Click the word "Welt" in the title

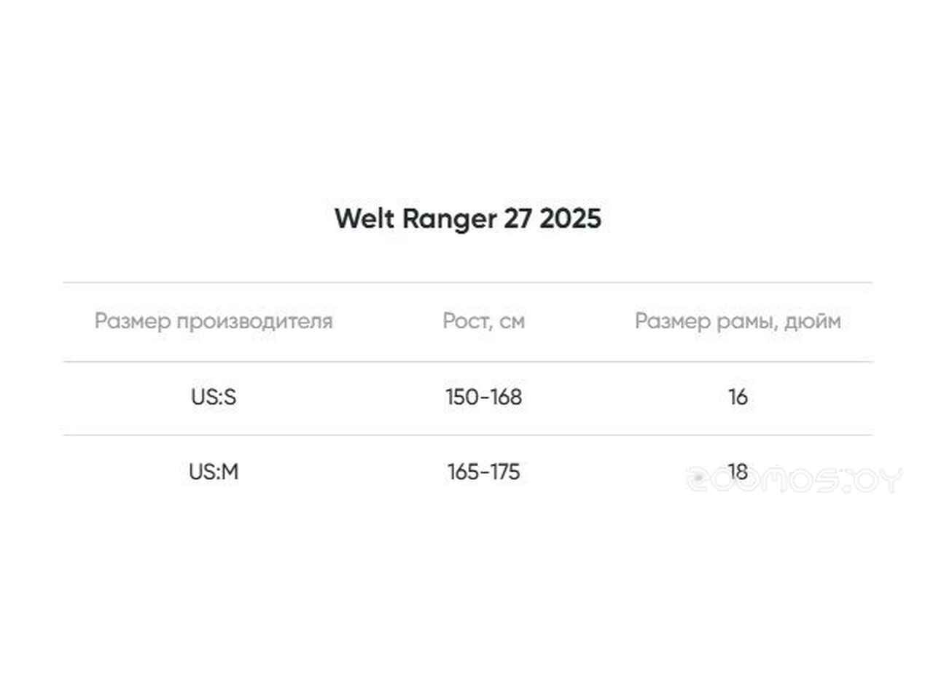click(x=364, y=218)
